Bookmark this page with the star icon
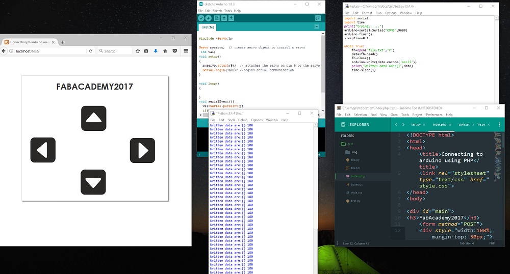Viewport: 510px width, 274px height. tap(138, 51)
